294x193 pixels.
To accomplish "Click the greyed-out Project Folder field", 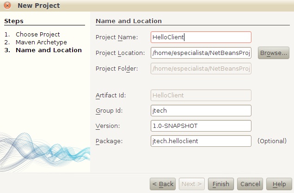I will pyautogui.click(x=201, y=69).
